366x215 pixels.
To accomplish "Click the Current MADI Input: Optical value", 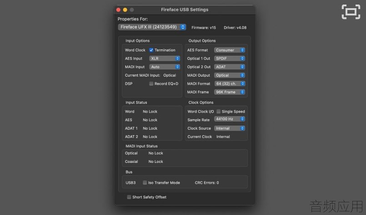I will (170, 75).
